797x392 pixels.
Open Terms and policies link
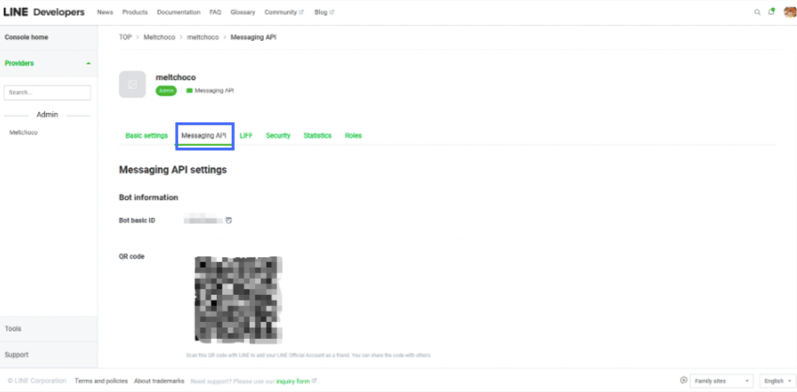tap(101, 381)
